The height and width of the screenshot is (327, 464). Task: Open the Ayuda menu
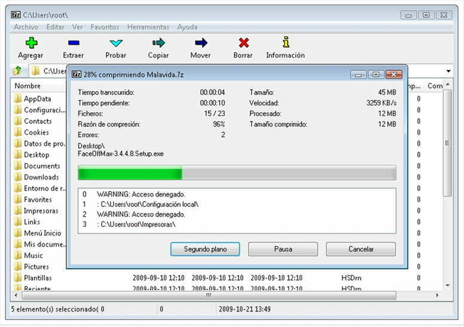(187, 27)
